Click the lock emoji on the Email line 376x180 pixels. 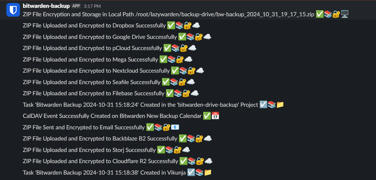point(167,127)
